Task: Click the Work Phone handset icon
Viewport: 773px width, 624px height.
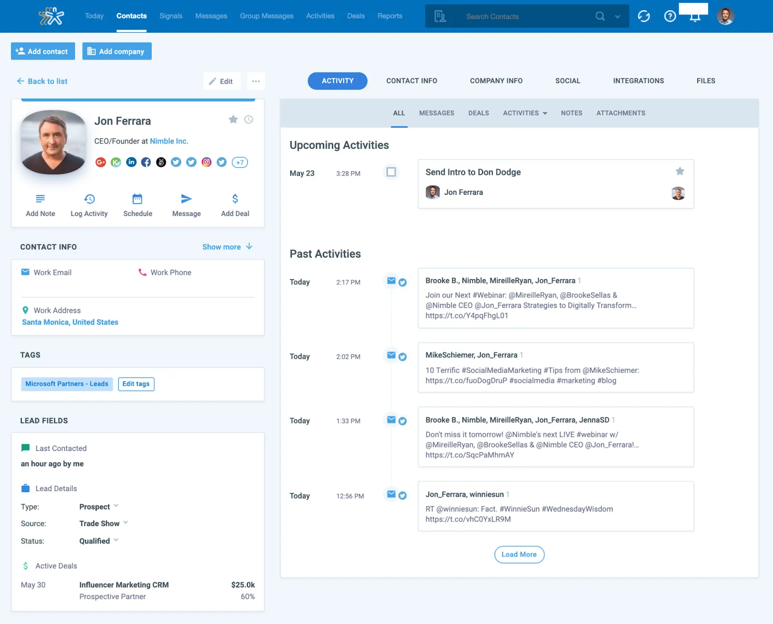Action: click(x=143, y=272)
